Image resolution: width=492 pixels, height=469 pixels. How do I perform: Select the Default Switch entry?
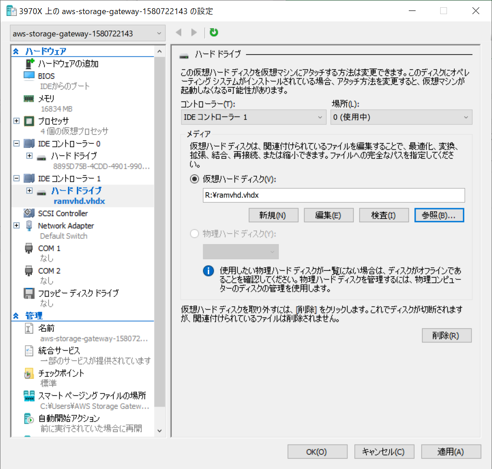point(64,236)
